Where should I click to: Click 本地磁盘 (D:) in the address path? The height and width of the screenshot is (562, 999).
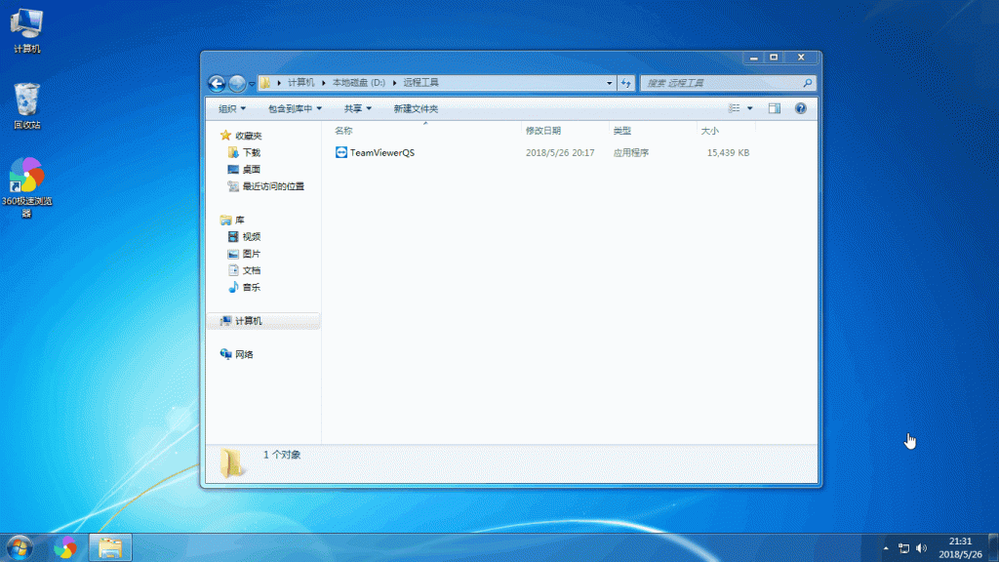click(x=358, y=84)
